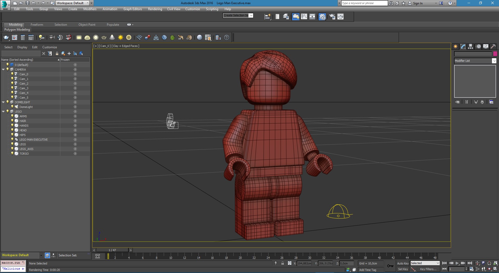Image resolution: width=499 pixels, height=273 pixels.
Task: Select the teapot primitive toolbar icon
Action: (x=104, y=37)
